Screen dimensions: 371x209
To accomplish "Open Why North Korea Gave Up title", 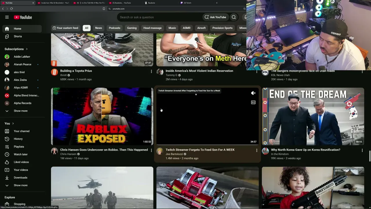I will [305, 150].
